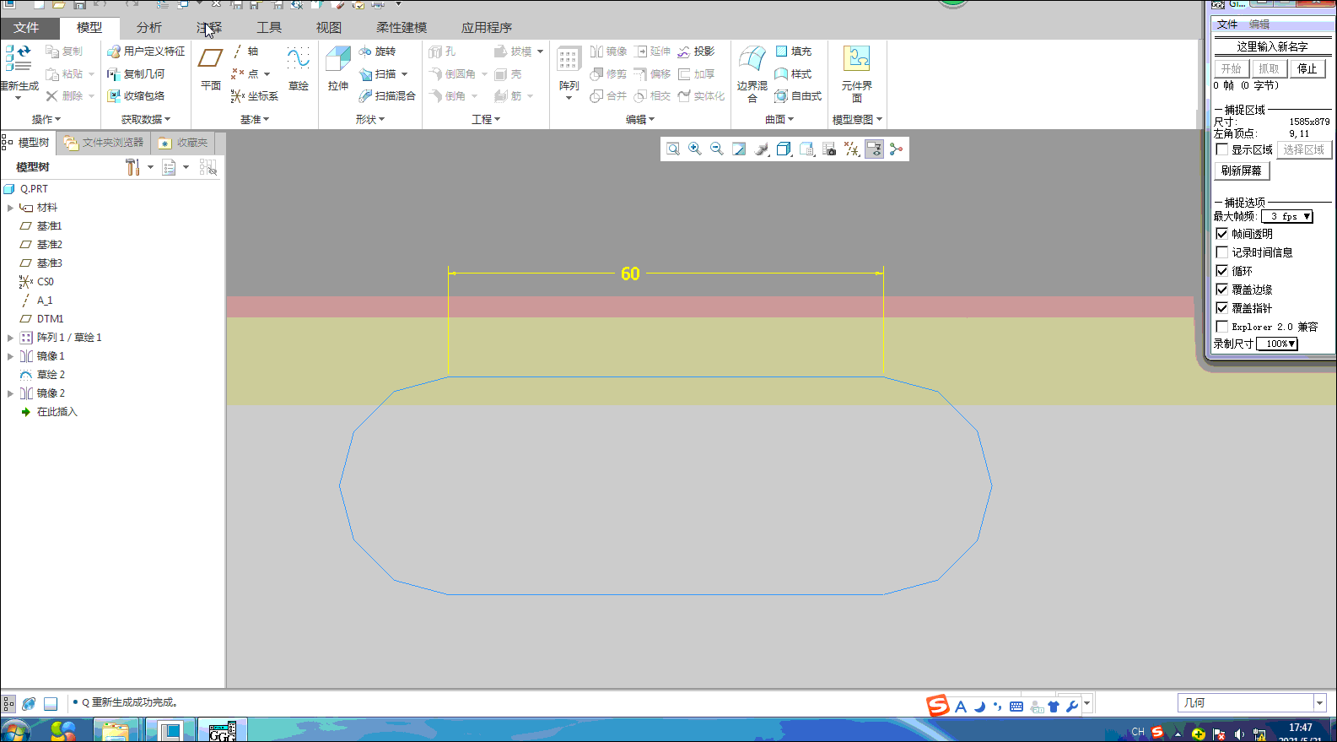This screenshot has width=1337, height=742.
Task: Click the 停止 button in capture window
Action: (x=1307, y=68)
